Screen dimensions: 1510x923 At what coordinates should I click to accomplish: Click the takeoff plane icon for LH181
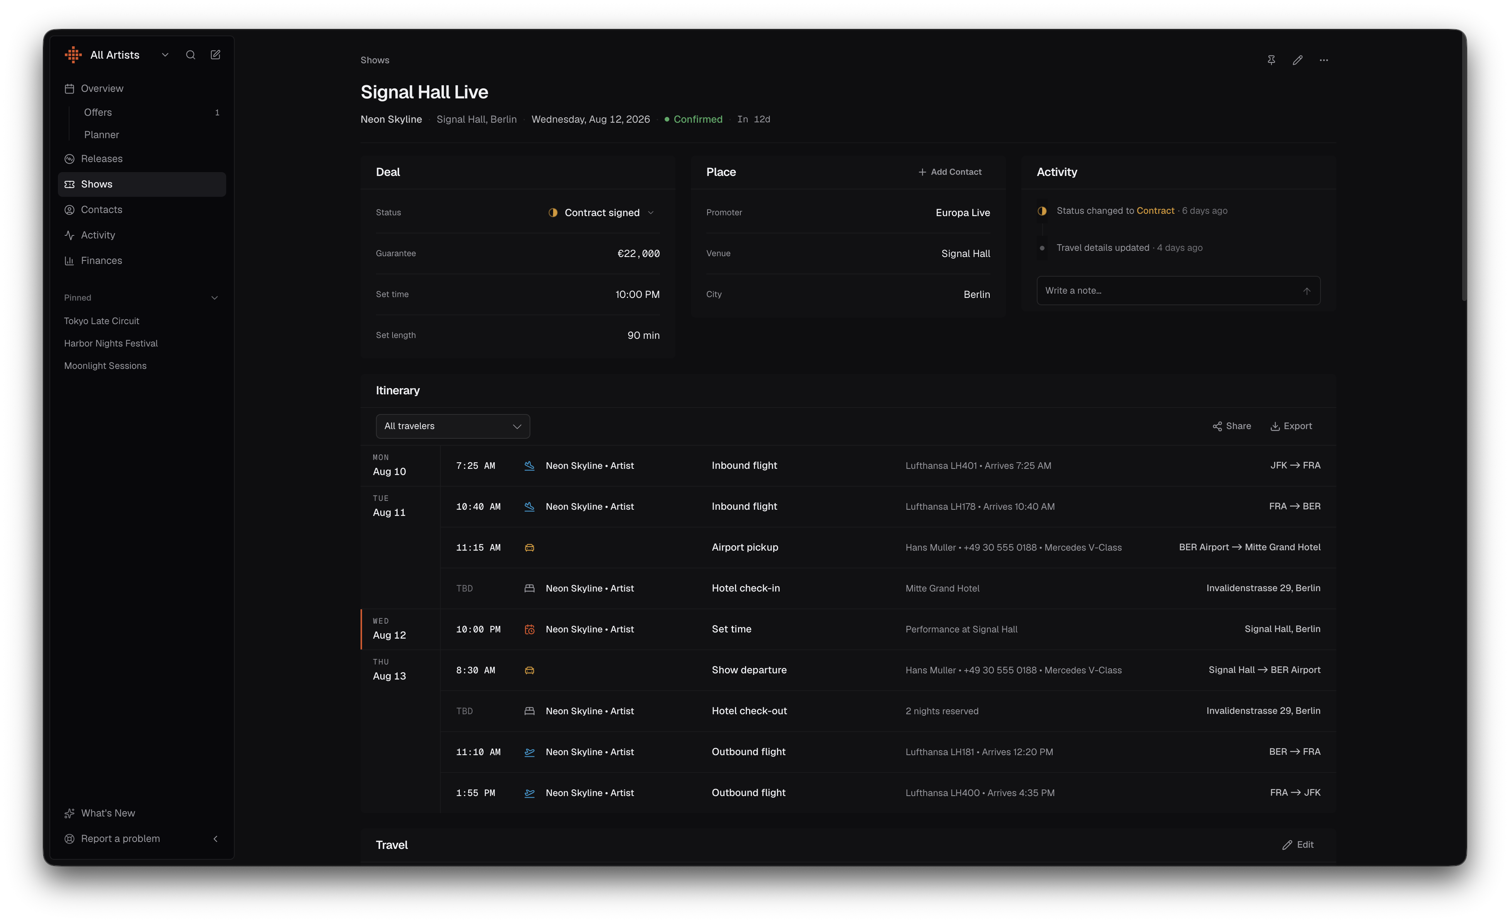point(530,752)
